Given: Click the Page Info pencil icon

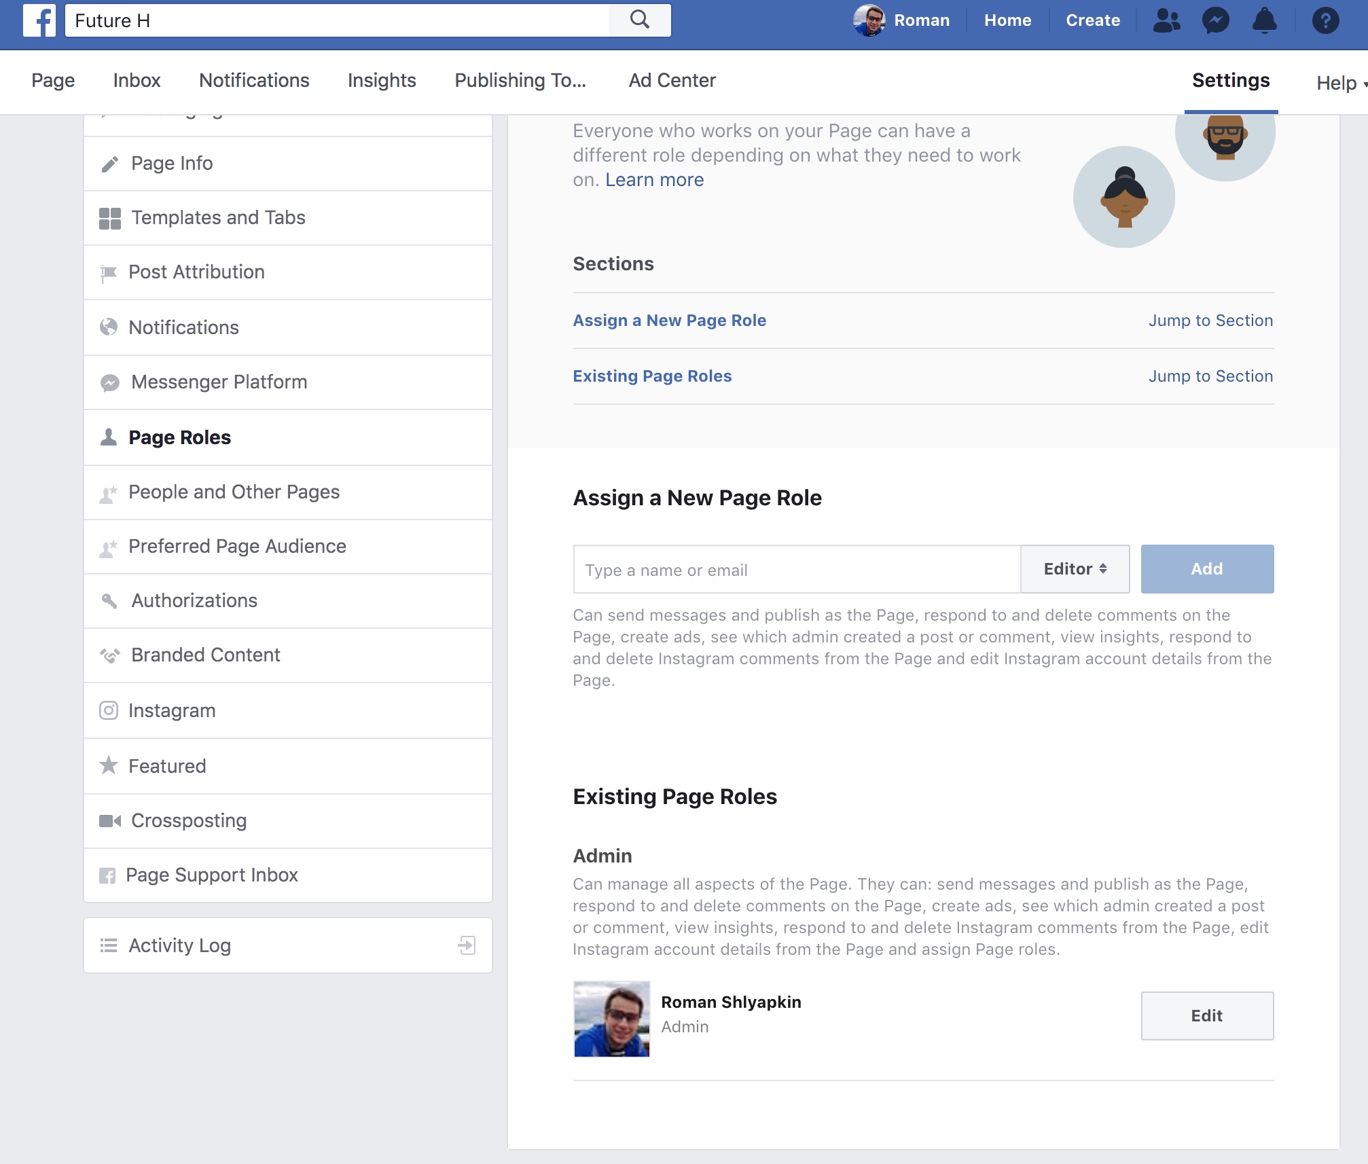Looking at the screenshot, I should (109, 164).
